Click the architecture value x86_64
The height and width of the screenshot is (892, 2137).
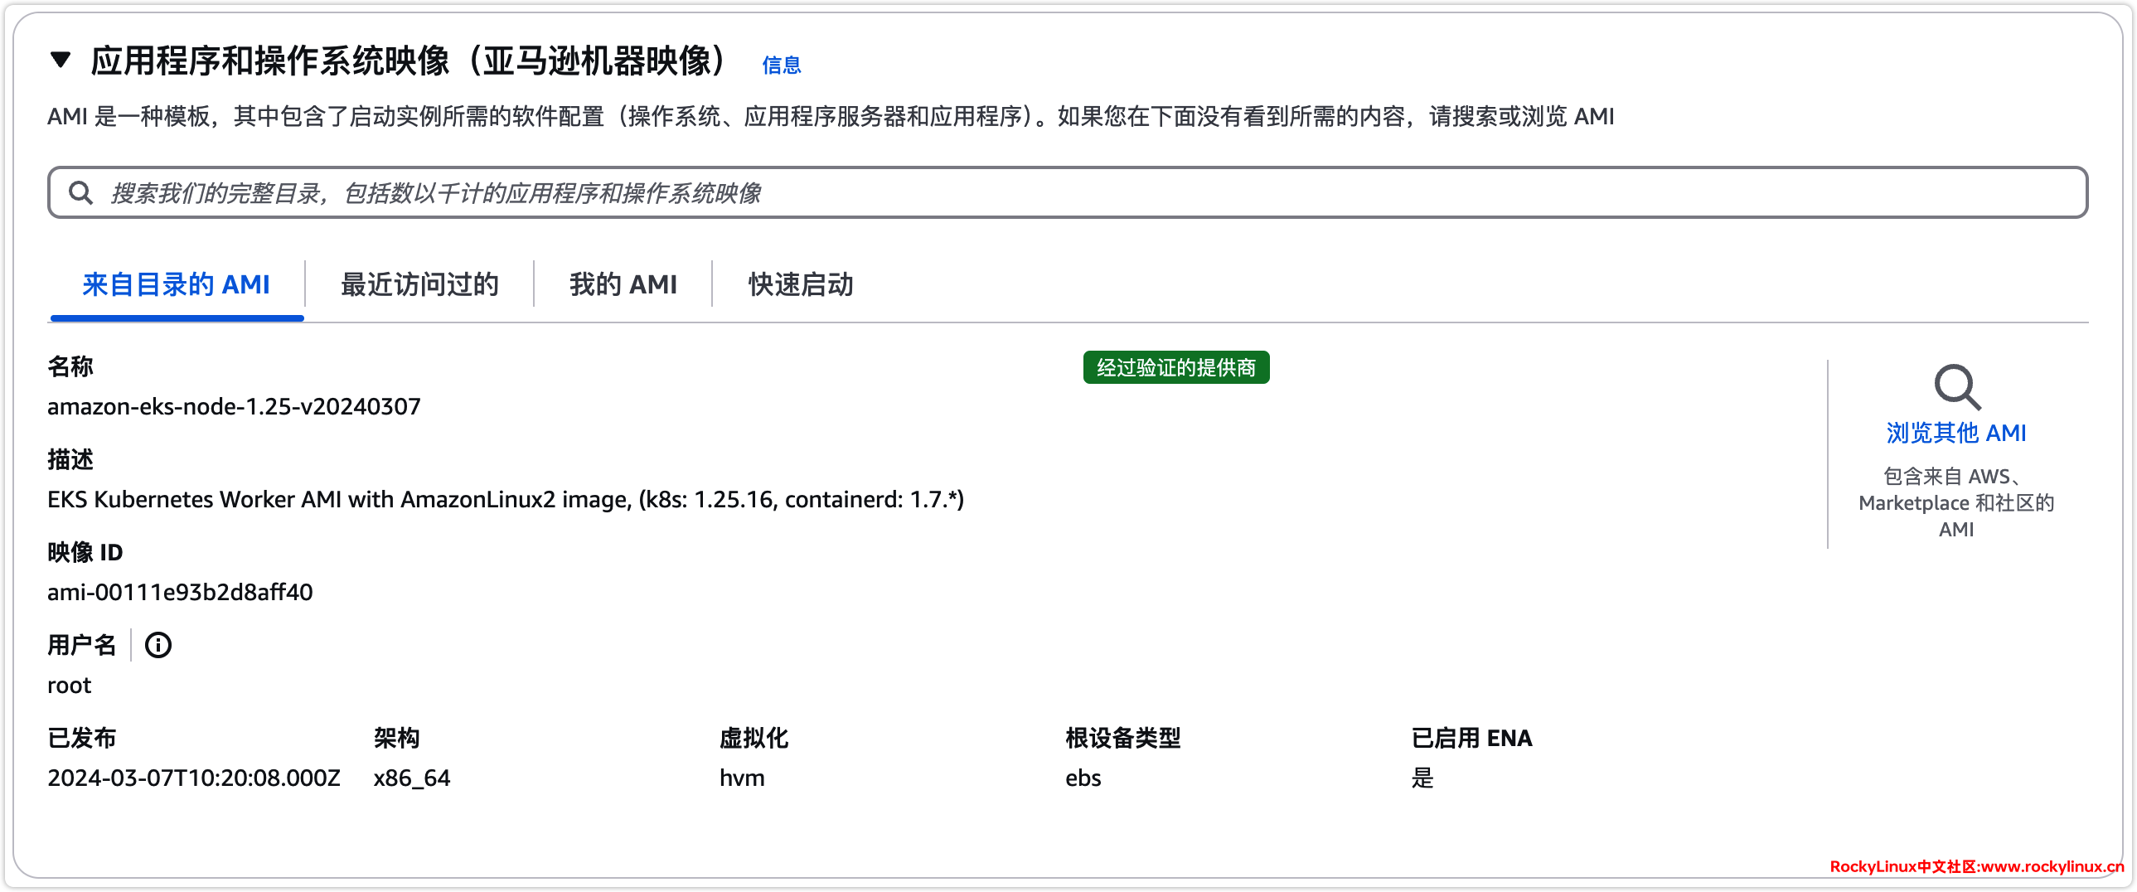coord(411,778)
